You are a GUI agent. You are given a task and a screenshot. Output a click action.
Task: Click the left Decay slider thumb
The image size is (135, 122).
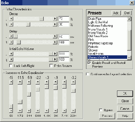click(42, 19)
